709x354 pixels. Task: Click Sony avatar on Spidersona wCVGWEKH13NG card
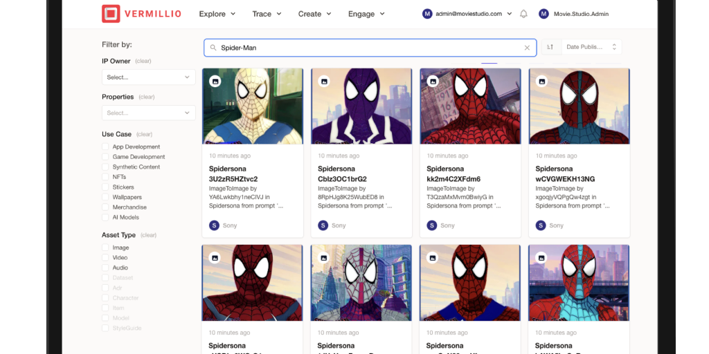click(x=541, y=225)
